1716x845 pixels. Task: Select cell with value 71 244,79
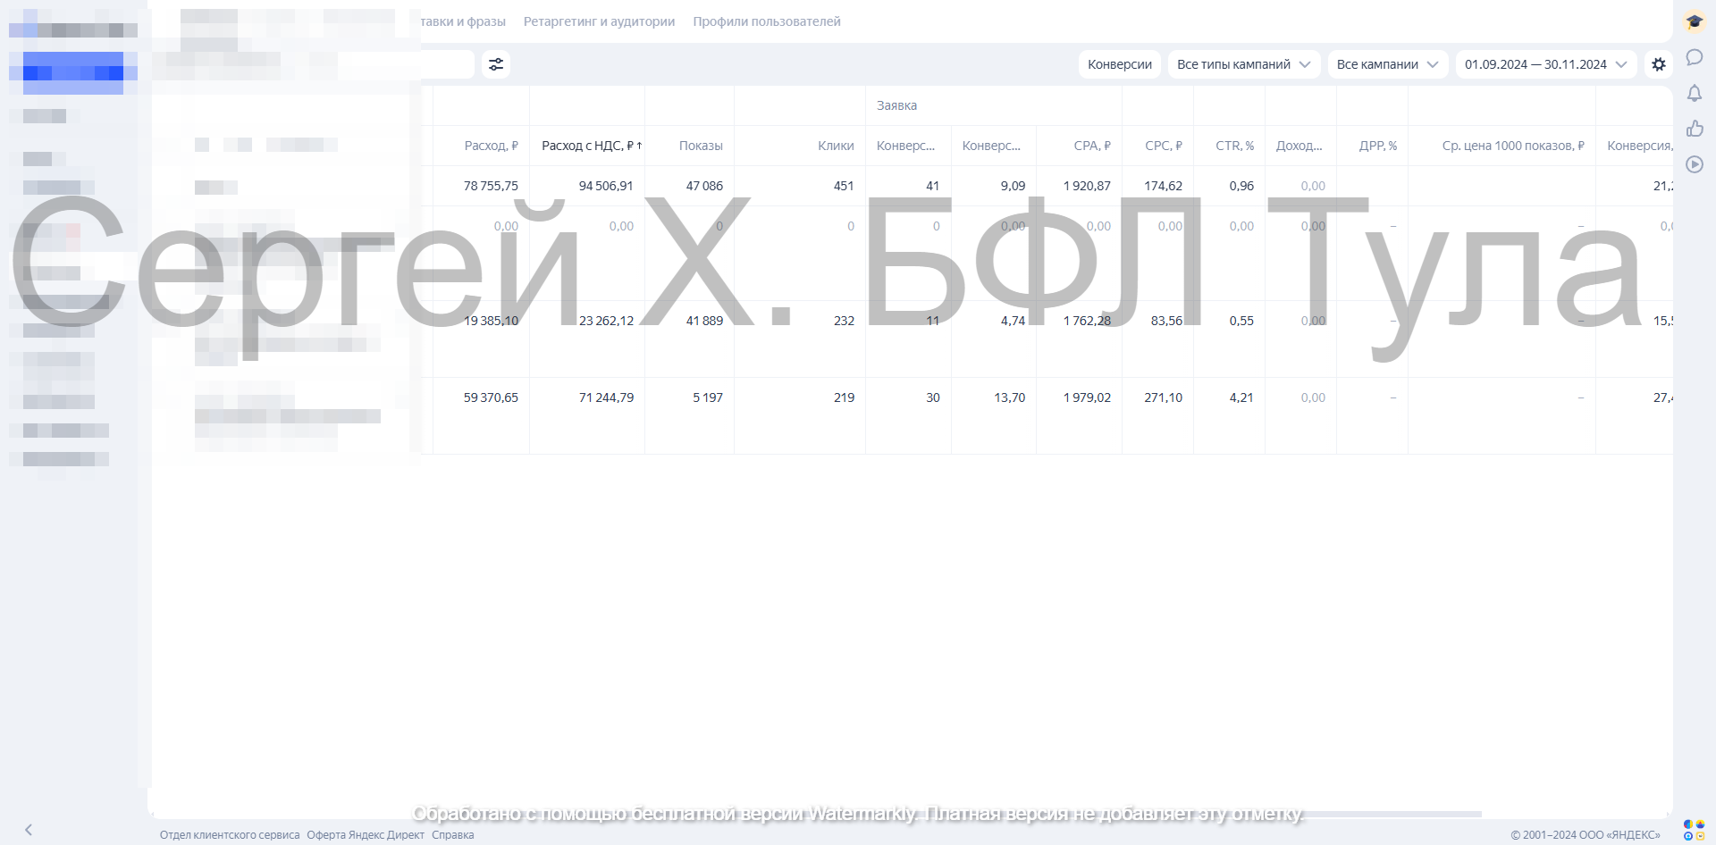(606, 397)
